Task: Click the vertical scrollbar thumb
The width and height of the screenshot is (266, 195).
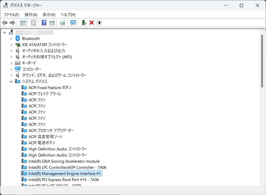Action: click(x=262, y=61)
